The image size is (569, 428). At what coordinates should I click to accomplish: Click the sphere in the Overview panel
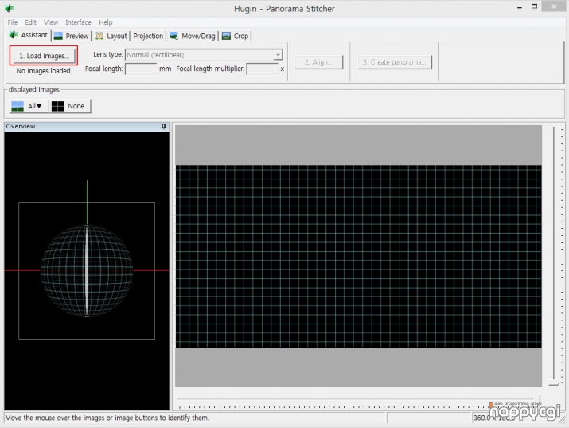(x=87, y=271)
